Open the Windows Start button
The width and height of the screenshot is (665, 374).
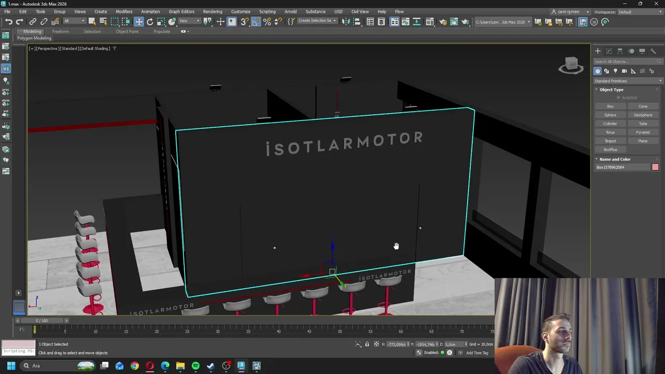click(11, 366)
